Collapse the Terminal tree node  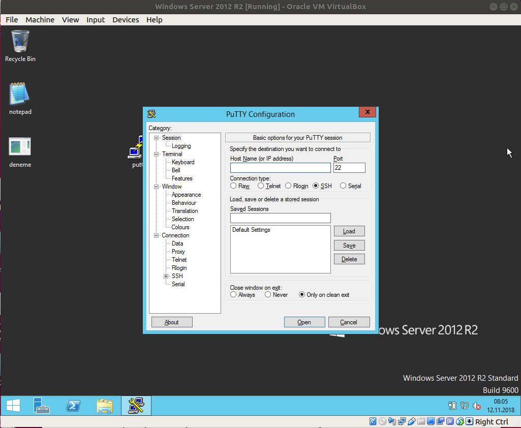pyautogui.click(x=156, y=154)
